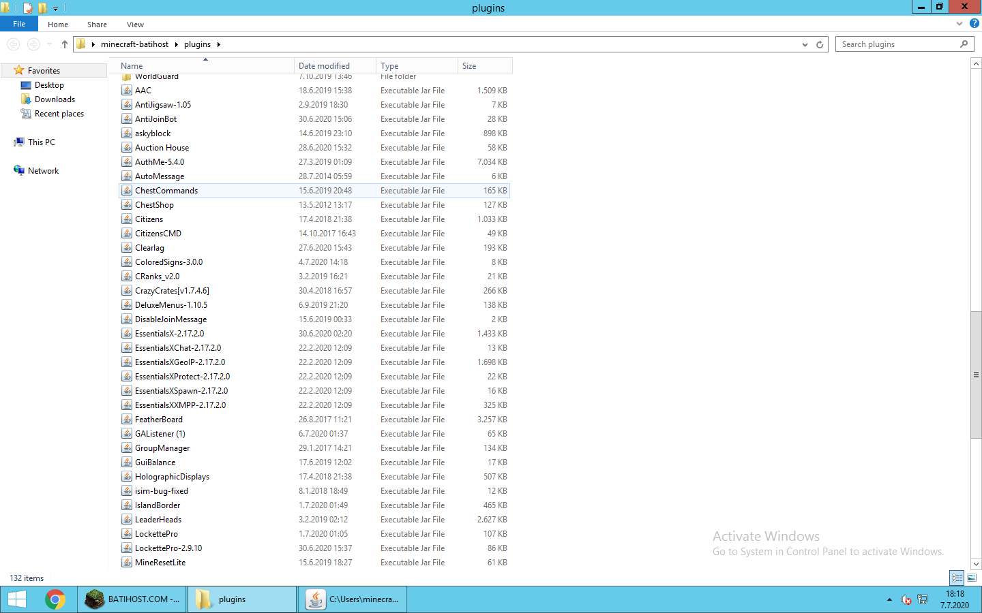The width and height of the screenshot is (982, 613).
Task: Show hidden system tray icons
Action: [889, 599]
